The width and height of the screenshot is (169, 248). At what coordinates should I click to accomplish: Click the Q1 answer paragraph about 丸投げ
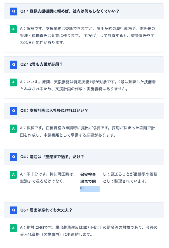click(x=87, y=36)
